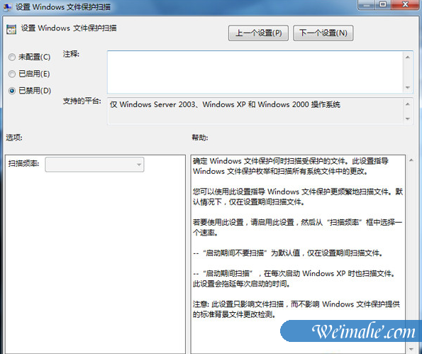Click the 注释 box scroll down arrow
This screenshot has height=354, width=422.
pos(408,87)
